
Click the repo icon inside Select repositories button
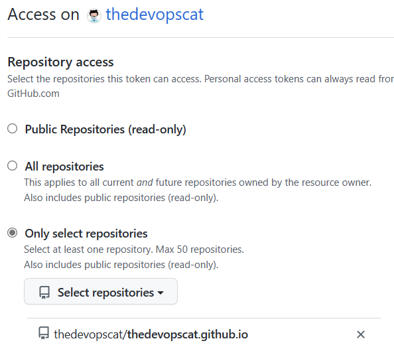44,293
